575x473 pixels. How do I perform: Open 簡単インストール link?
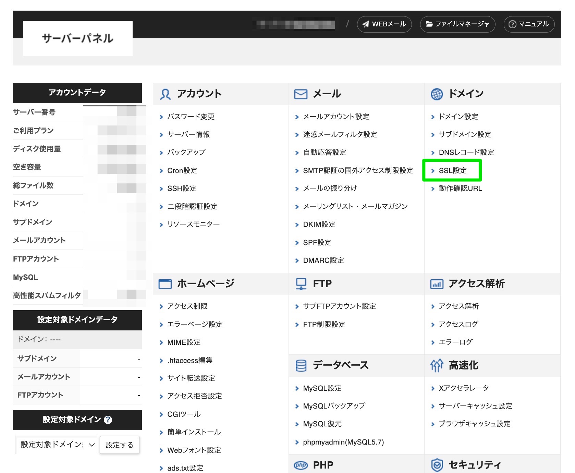tap(194, 432)
